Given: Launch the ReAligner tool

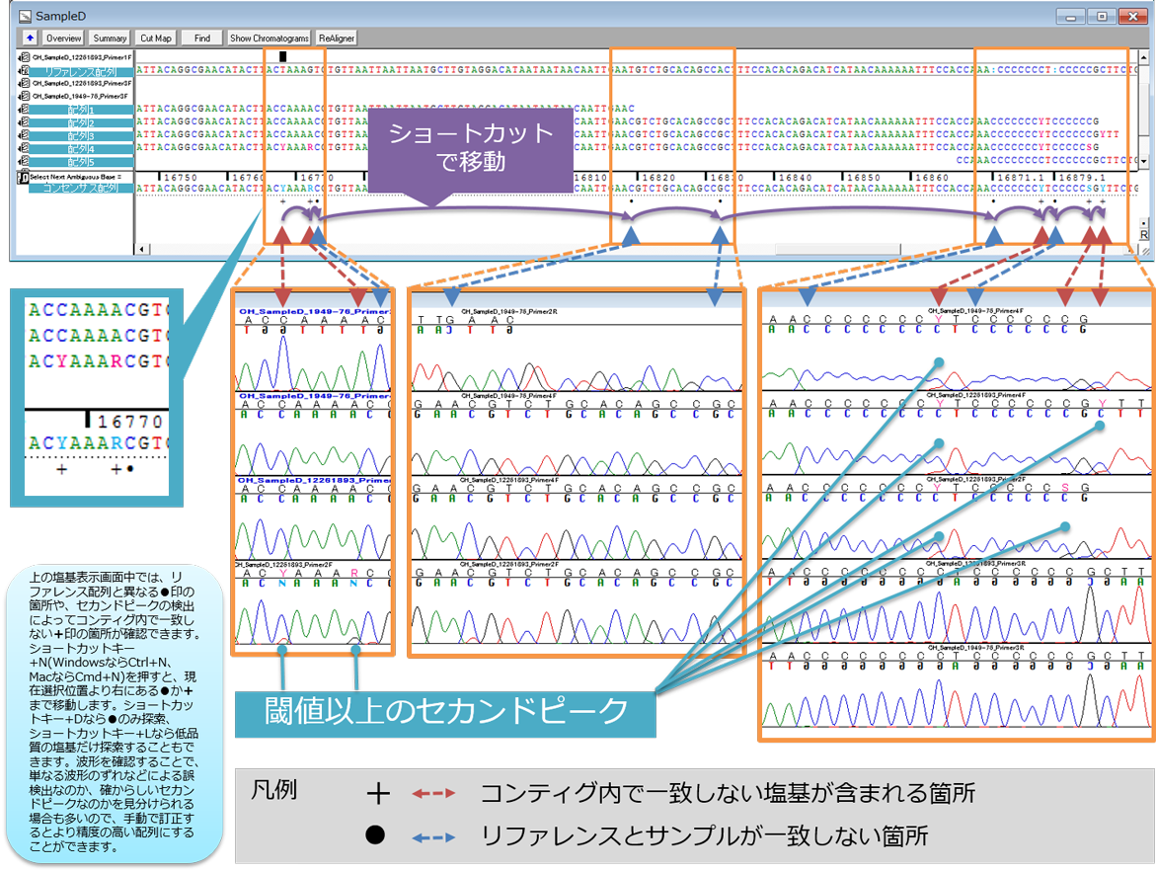Looking at the screenshot, I should pos(337,38).
